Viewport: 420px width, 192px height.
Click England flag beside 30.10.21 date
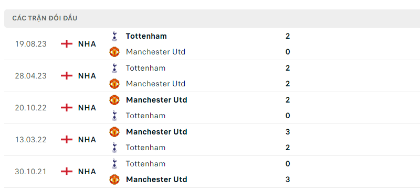pyautogui.click(x=67, y=172)
